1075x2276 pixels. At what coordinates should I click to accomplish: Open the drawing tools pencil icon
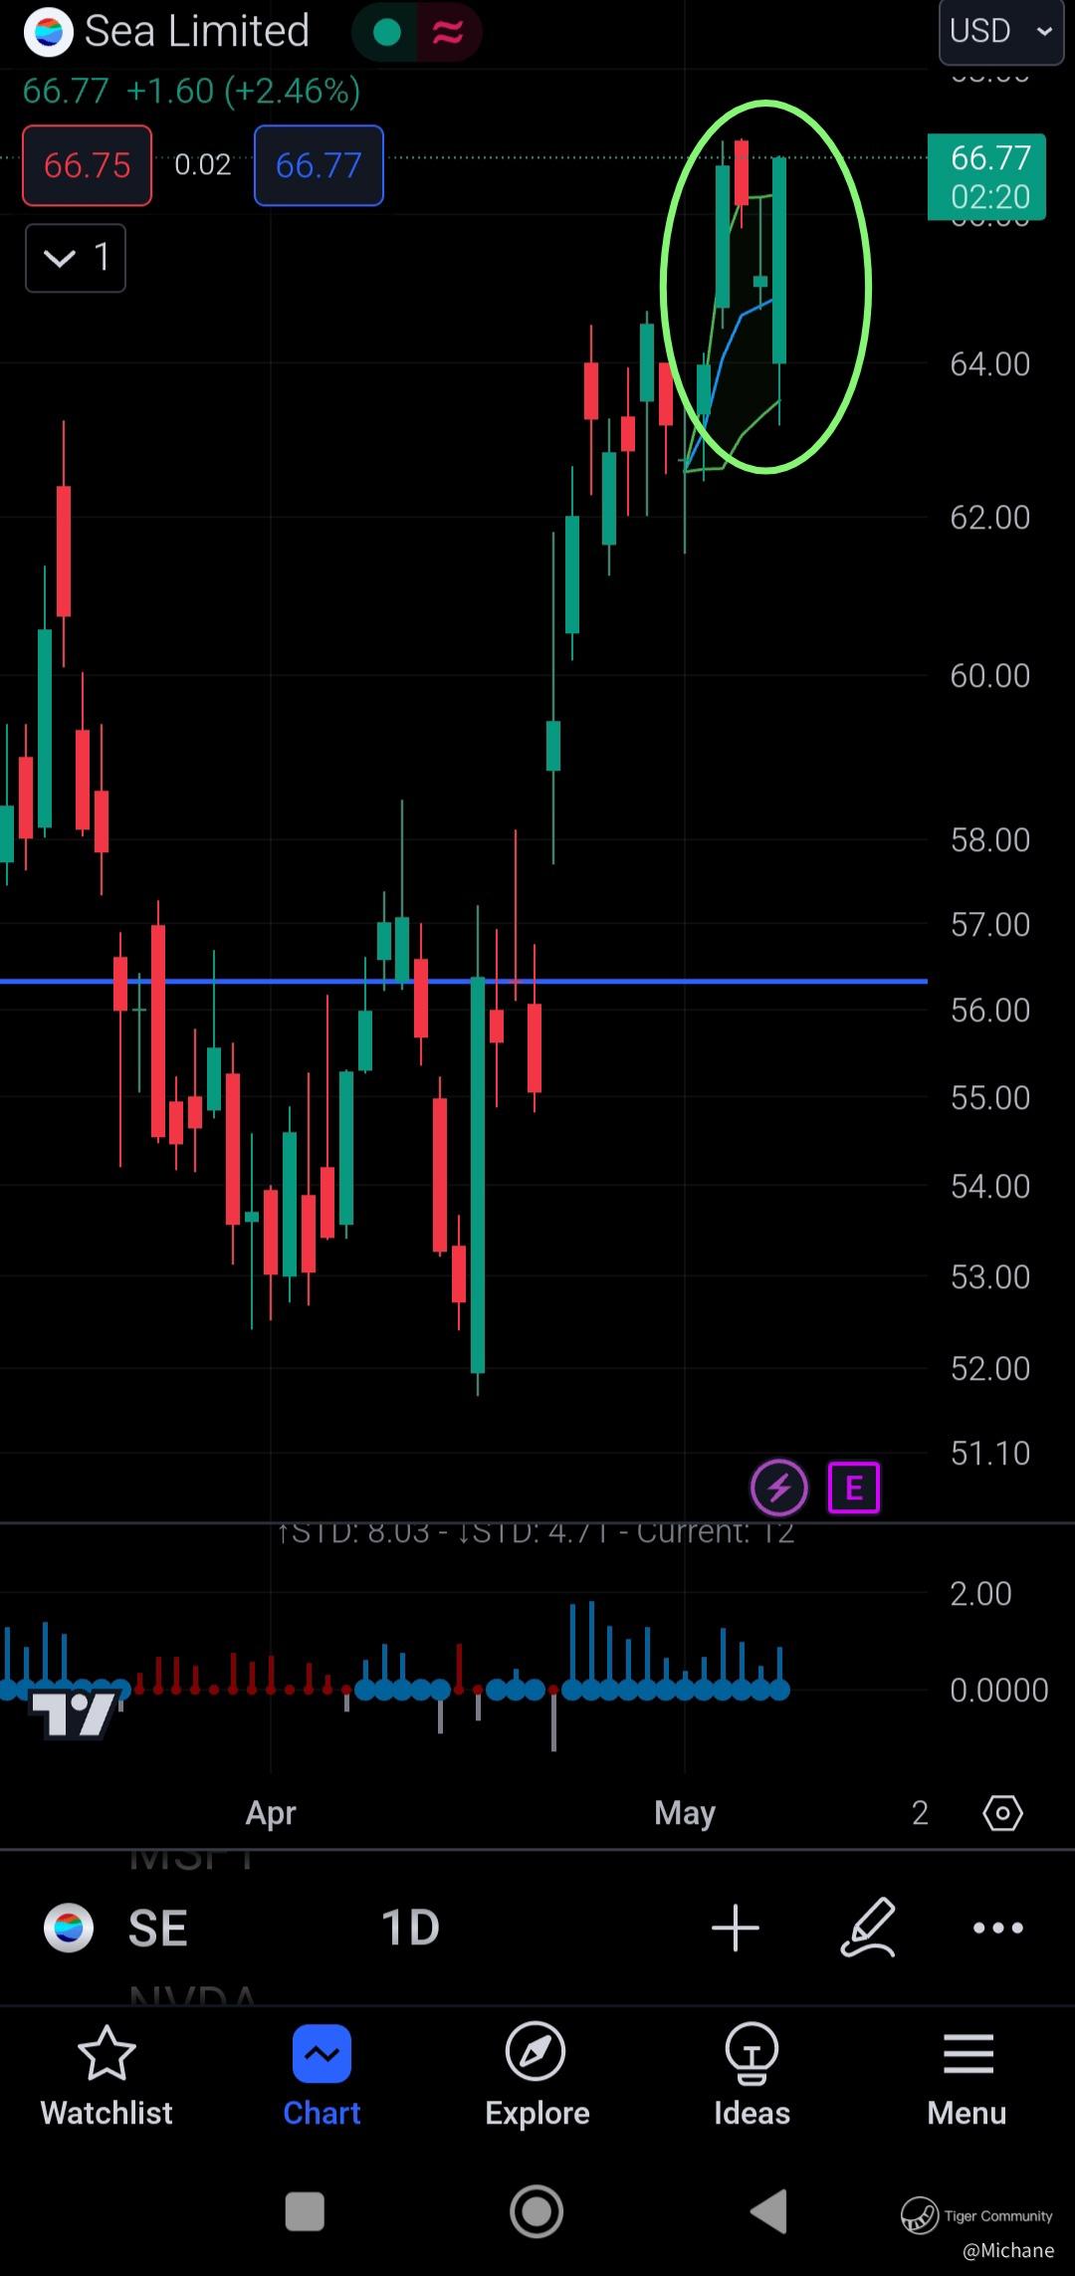(868, 1928)
